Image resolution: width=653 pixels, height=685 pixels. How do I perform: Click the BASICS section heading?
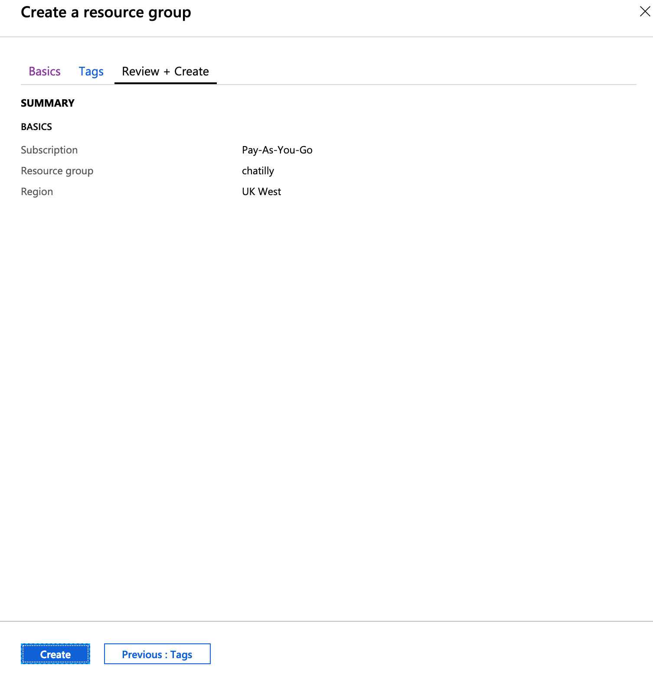coord(36,127)
